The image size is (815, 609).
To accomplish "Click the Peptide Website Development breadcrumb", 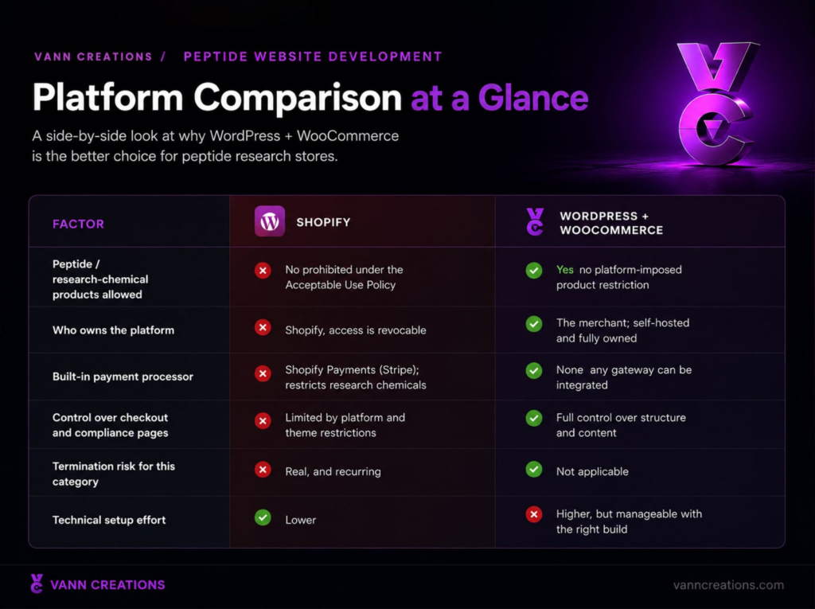I will tap(312, 57).
